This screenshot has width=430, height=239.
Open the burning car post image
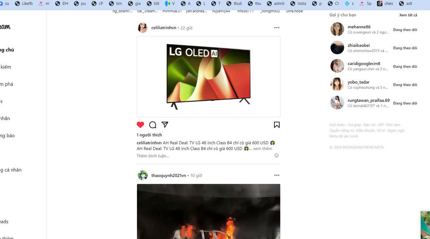[209, 211]
